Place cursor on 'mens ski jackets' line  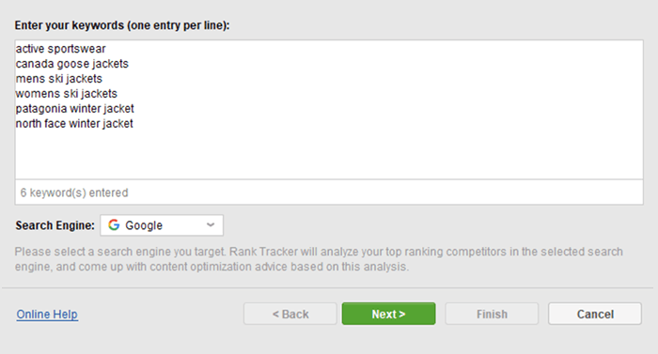click(x=59, y=79)
